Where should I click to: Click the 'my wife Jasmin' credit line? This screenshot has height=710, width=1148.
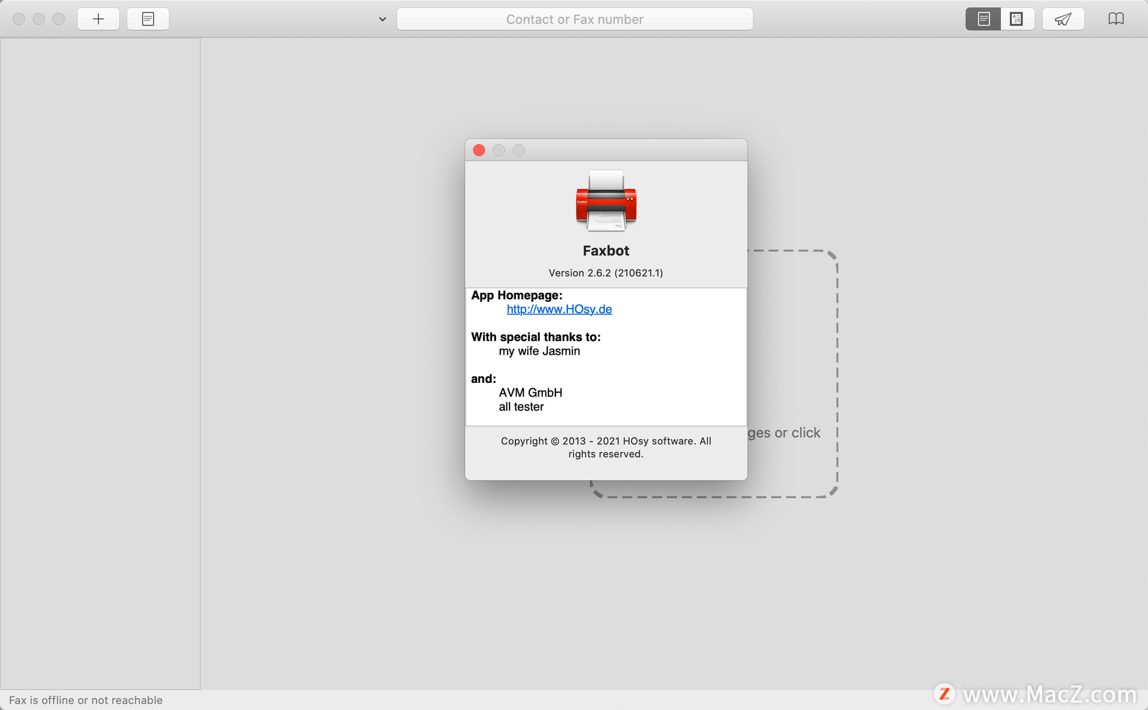pyautogui.click(x=539, y=351)
